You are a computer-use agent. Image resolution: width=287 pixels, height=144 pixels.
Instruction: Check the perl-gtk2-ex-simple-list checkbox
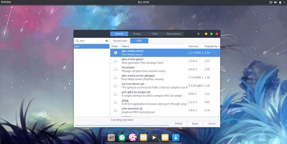[x=116, y=94]
